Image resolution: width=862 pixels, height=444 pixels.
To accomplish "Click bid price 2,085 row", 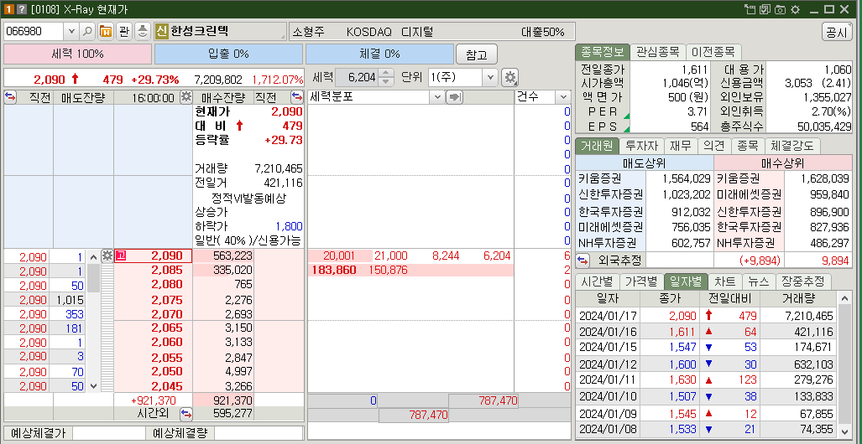I will tap(153, 270).
